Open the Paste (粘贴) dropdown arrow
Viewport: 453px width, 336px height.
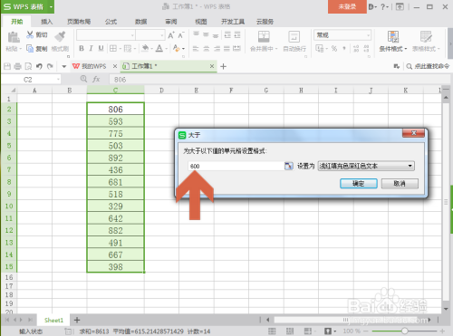click(x=21, y=49)
